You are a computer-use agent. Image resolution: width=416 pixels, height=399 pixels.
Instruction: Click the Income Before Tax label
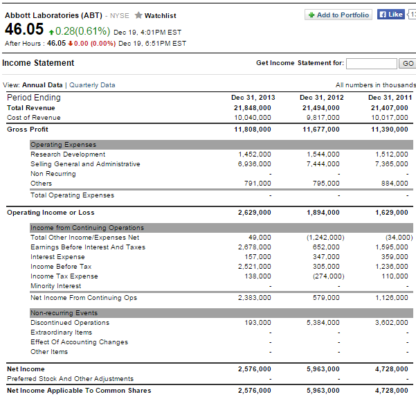pos(61,267)
